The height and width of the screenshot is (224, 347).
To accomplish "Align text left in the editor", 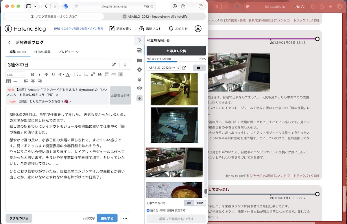I will tap(26, 81).
